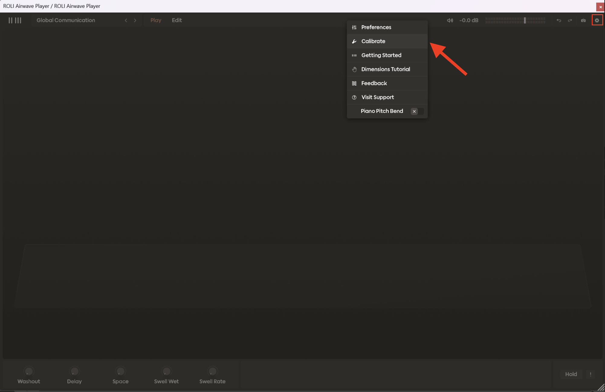Click the Swell Rate knob
This screenshot has width=605, height=392.
212,371
